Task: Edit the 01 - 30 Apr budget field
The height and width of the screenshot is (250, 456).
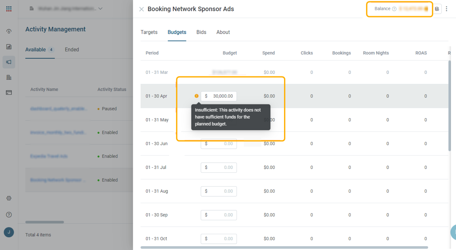Action: (219, 96)
